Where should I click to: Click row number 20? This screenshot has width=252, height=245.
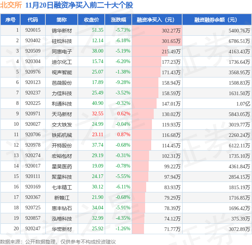[x=16, y=229]
